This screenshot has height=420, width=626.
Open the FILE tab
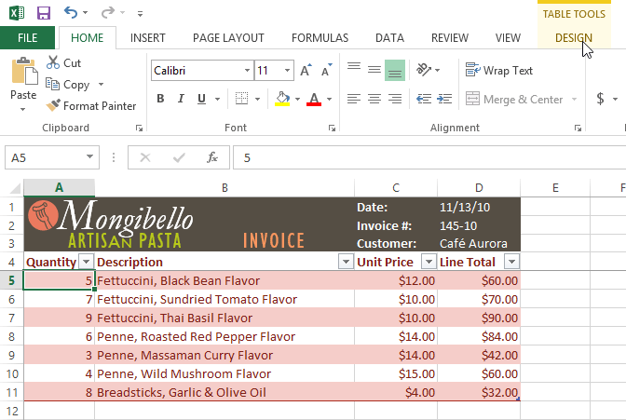pos(28,38)
